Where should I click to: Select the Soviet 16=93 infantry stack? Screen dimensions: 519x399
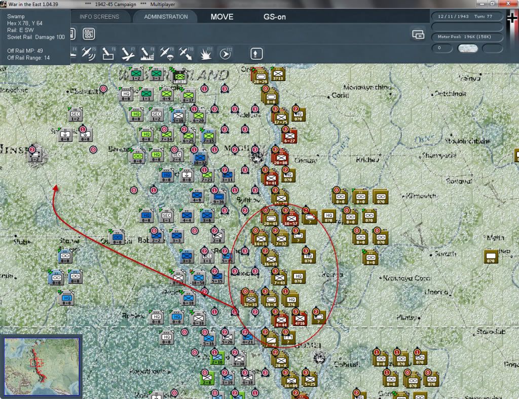point(271,259)
